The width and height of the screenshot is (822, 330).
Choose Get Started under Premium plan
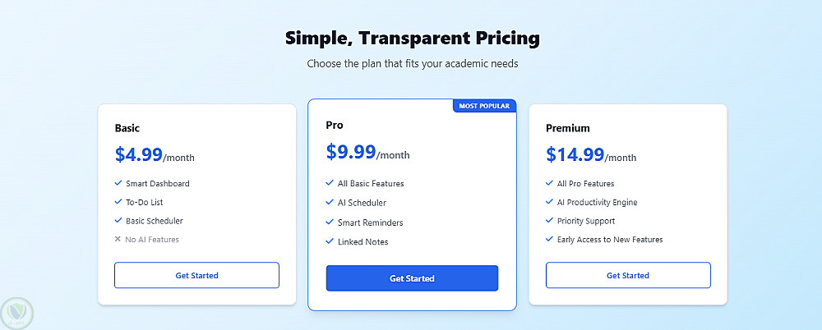pos(628,275)
